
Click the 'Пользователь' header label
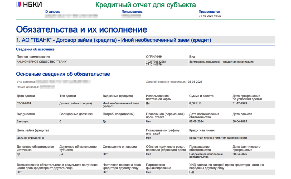(132, 12)
